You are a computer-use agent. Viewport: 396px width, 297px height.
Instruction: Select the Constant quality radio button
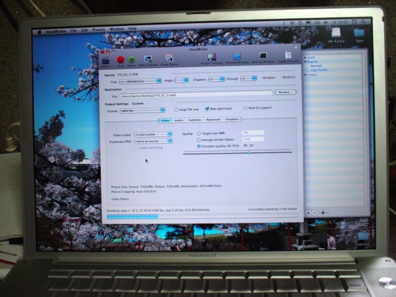point(199,146)
